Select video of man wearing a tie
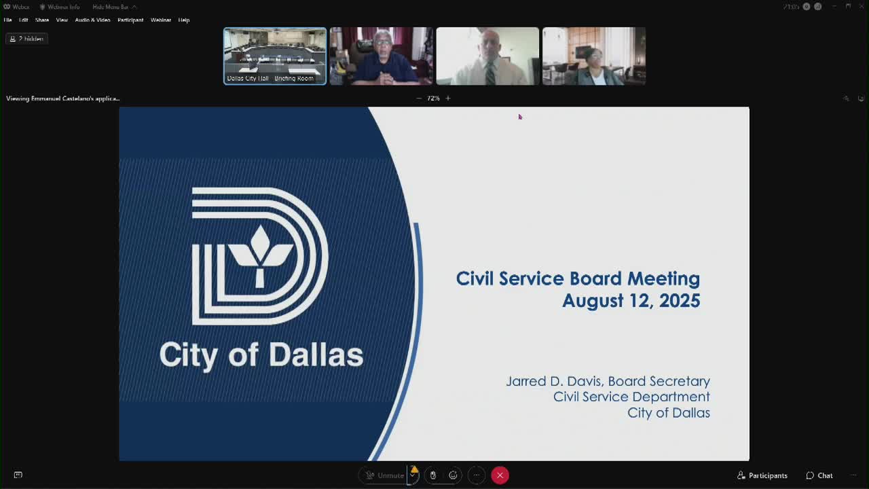This screenshot has height=489, width=869. (487, 56)
